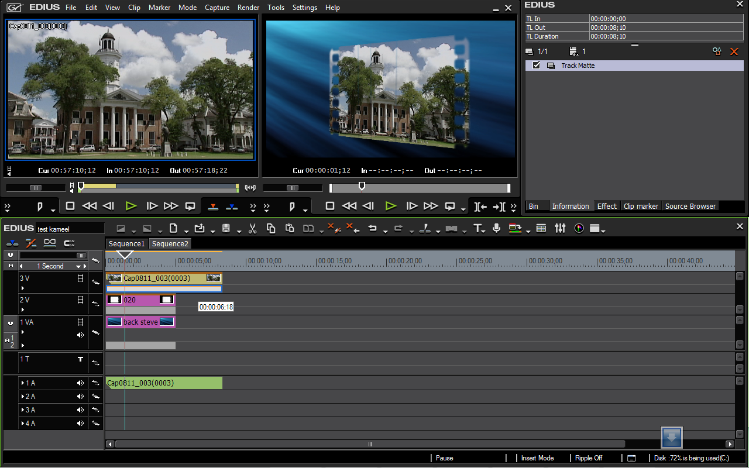Click the Open Project folder icon
The height and width of the screenshot is (468, 749).
point(200,228)
